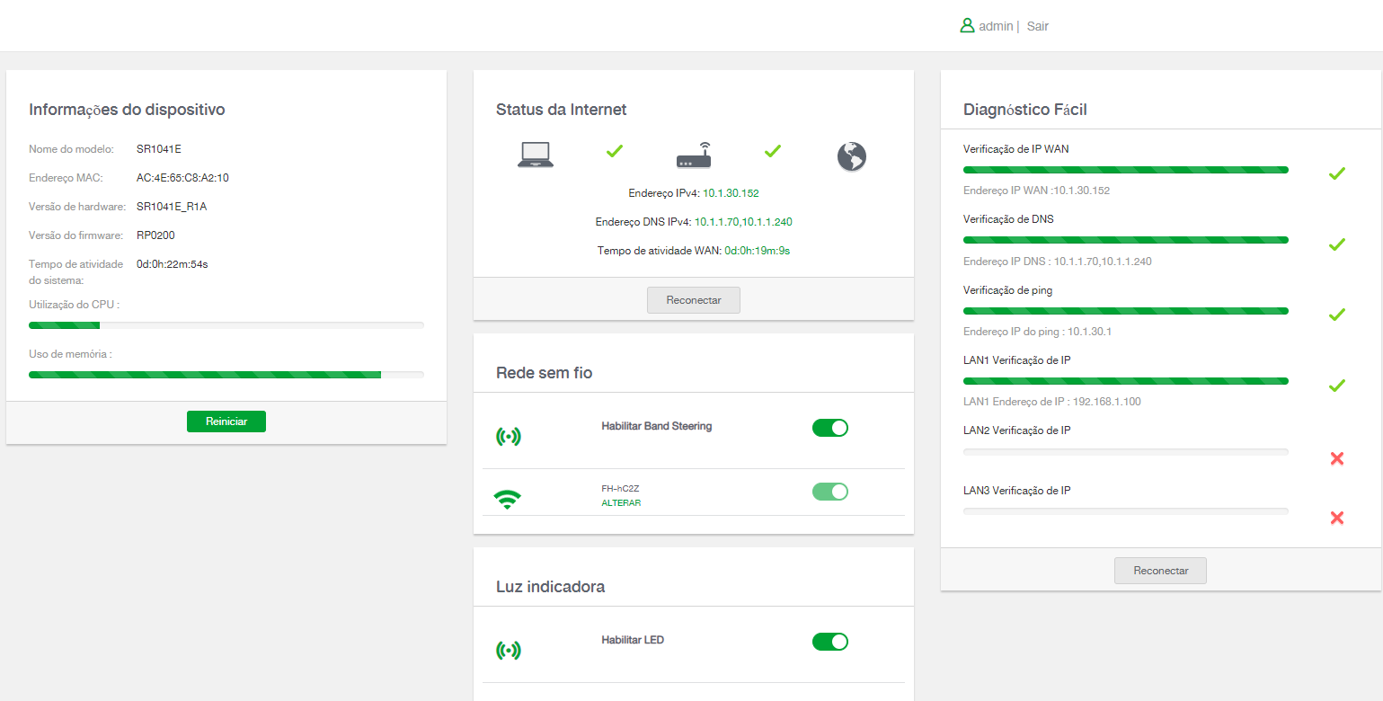Viewport: 1383px width, 701px height.
Task: Click ALTERAR under FH-hC2Z network
Action: coord(621,503)
